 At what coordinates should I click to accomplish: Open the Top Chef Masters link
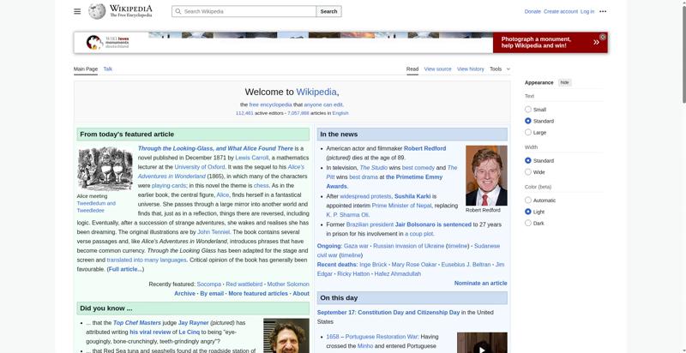[137, 323]
